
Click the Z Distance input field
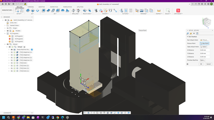[x=205, y=57]
